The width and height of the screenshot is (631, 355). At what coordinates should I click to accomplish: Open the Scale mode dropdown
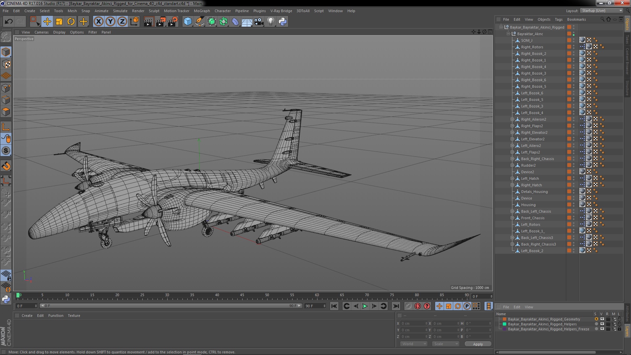pos(445,344)
